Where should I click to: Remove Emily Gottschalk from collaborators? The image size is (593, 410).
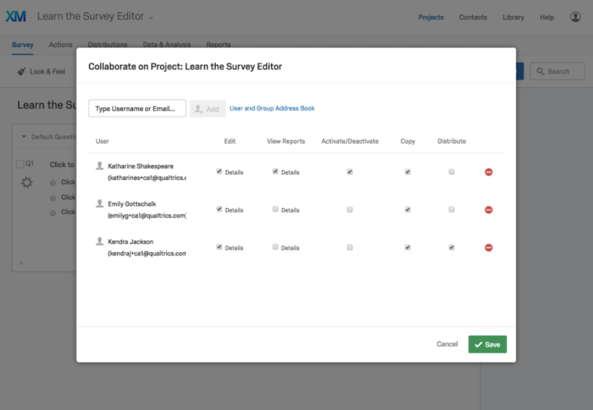coord(489,210)
